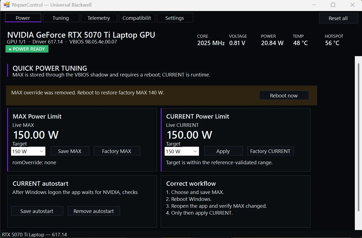Click the Factory CURRENT button

270,151
